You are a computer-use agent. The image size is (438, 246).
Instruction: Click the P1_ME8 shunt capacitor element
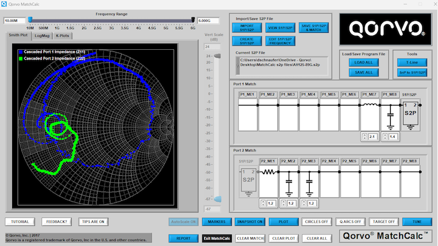coord(391,115)
